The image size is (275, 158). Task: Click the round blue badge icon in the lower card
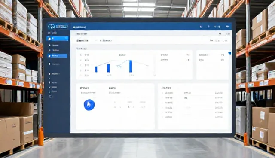pos(89,105)
